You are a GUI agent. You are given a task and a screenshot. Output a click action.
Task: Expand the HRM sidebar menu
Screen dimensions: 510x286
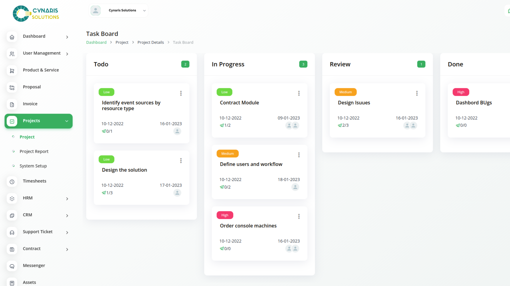tap(67, 199)
